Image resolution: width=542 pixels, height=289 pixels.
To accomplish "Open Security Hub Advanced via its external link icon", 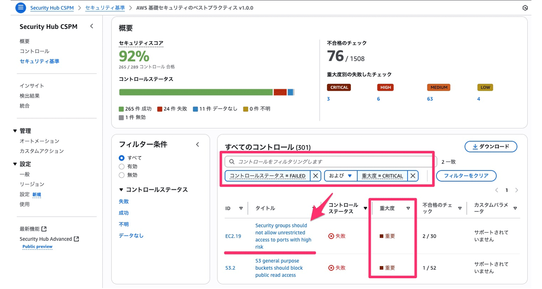I will point(77,239).
